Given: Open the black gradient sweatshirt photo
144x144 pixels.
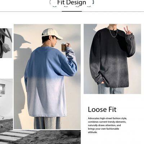Looking at the screenshot, I should [112, 59].
